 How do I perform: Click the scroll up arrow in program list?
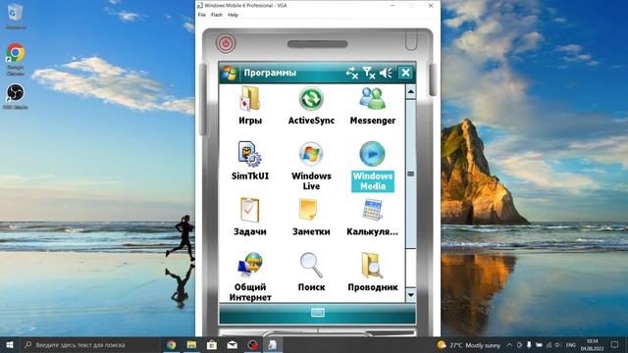(410, 92)
